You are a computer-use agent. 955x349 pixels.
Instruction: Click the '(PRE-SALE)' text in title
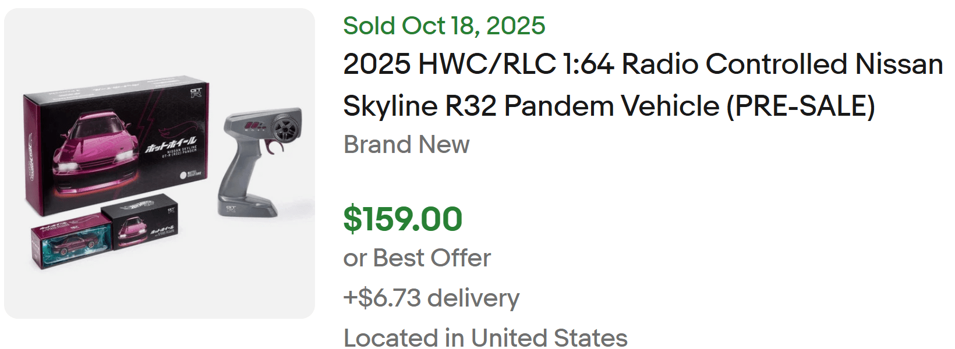[x=801, y=106]
